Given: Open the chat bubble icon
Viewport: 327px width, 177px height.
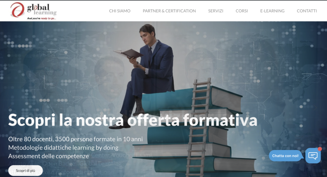Looking at the screenshot, I should click(313, 156).
